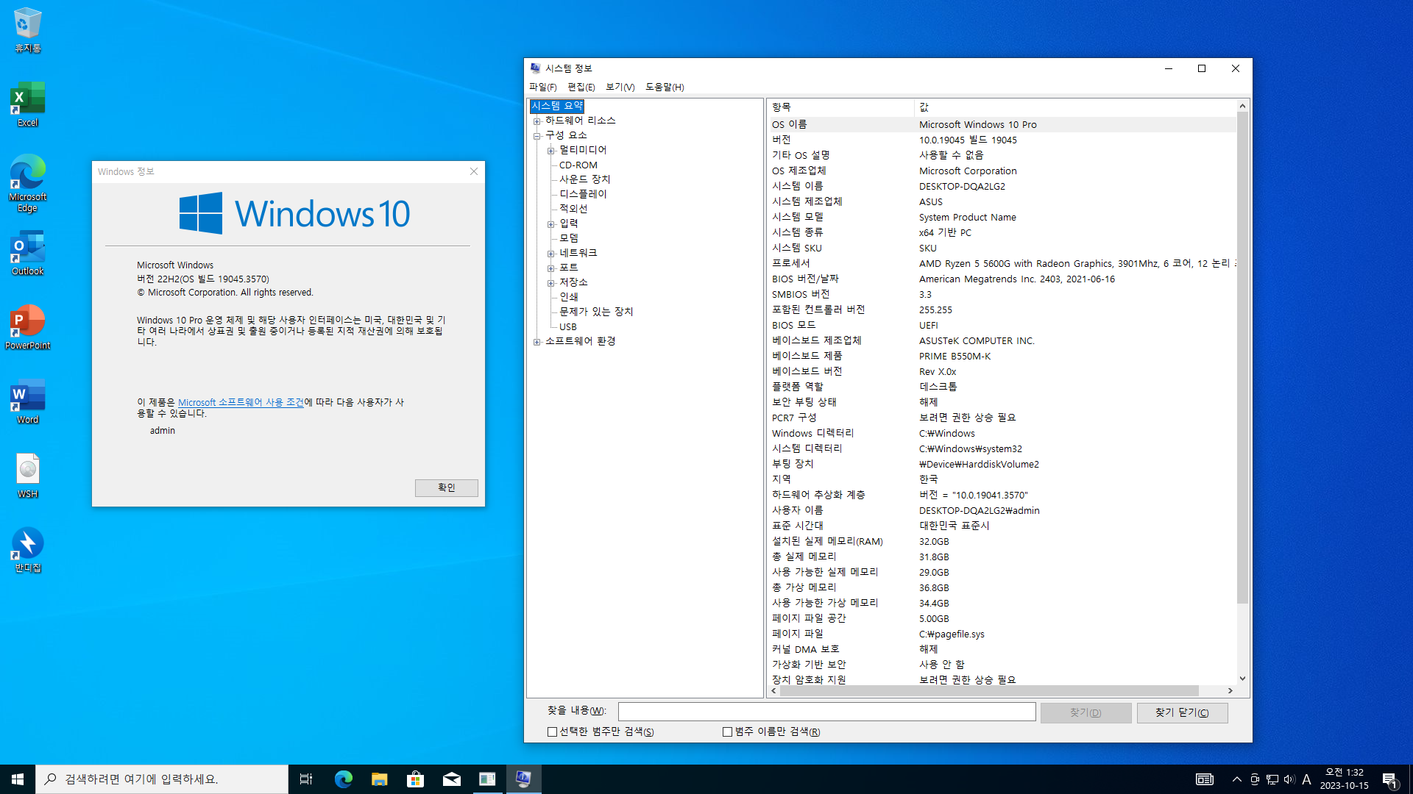Viewport: 1413px width, 794px height.
Task: Open Task View from the taskbar
Action: (x=306, y=779)
